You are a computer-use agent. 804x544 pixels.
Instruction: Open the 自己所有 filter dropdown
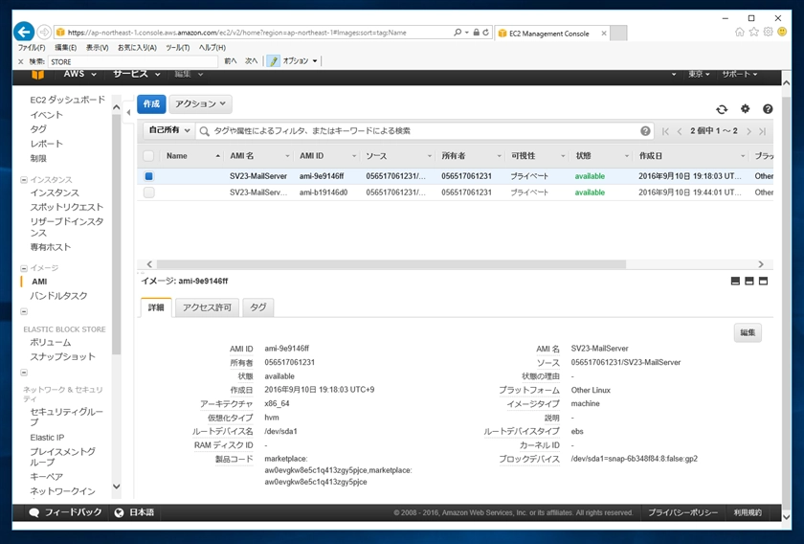click(169, 130)
